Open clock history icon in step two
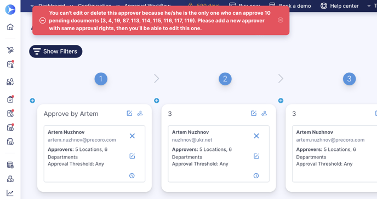 pyautogui.click(x=256, y=175)
